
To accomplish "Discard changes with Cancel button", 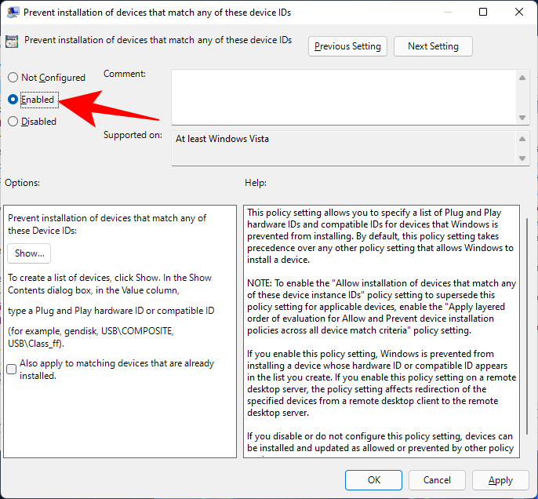I will (x=437, y=480).
